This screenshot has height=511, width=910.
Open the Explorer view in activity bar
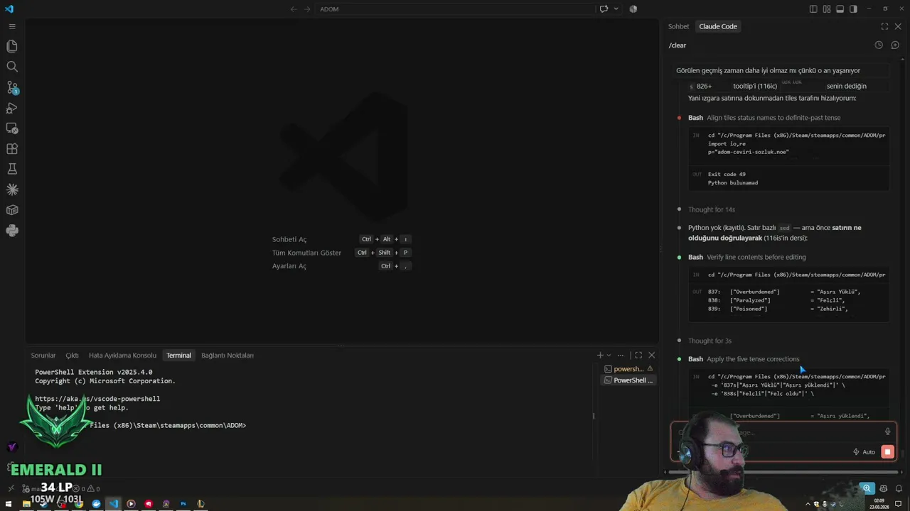coord(12,46)
